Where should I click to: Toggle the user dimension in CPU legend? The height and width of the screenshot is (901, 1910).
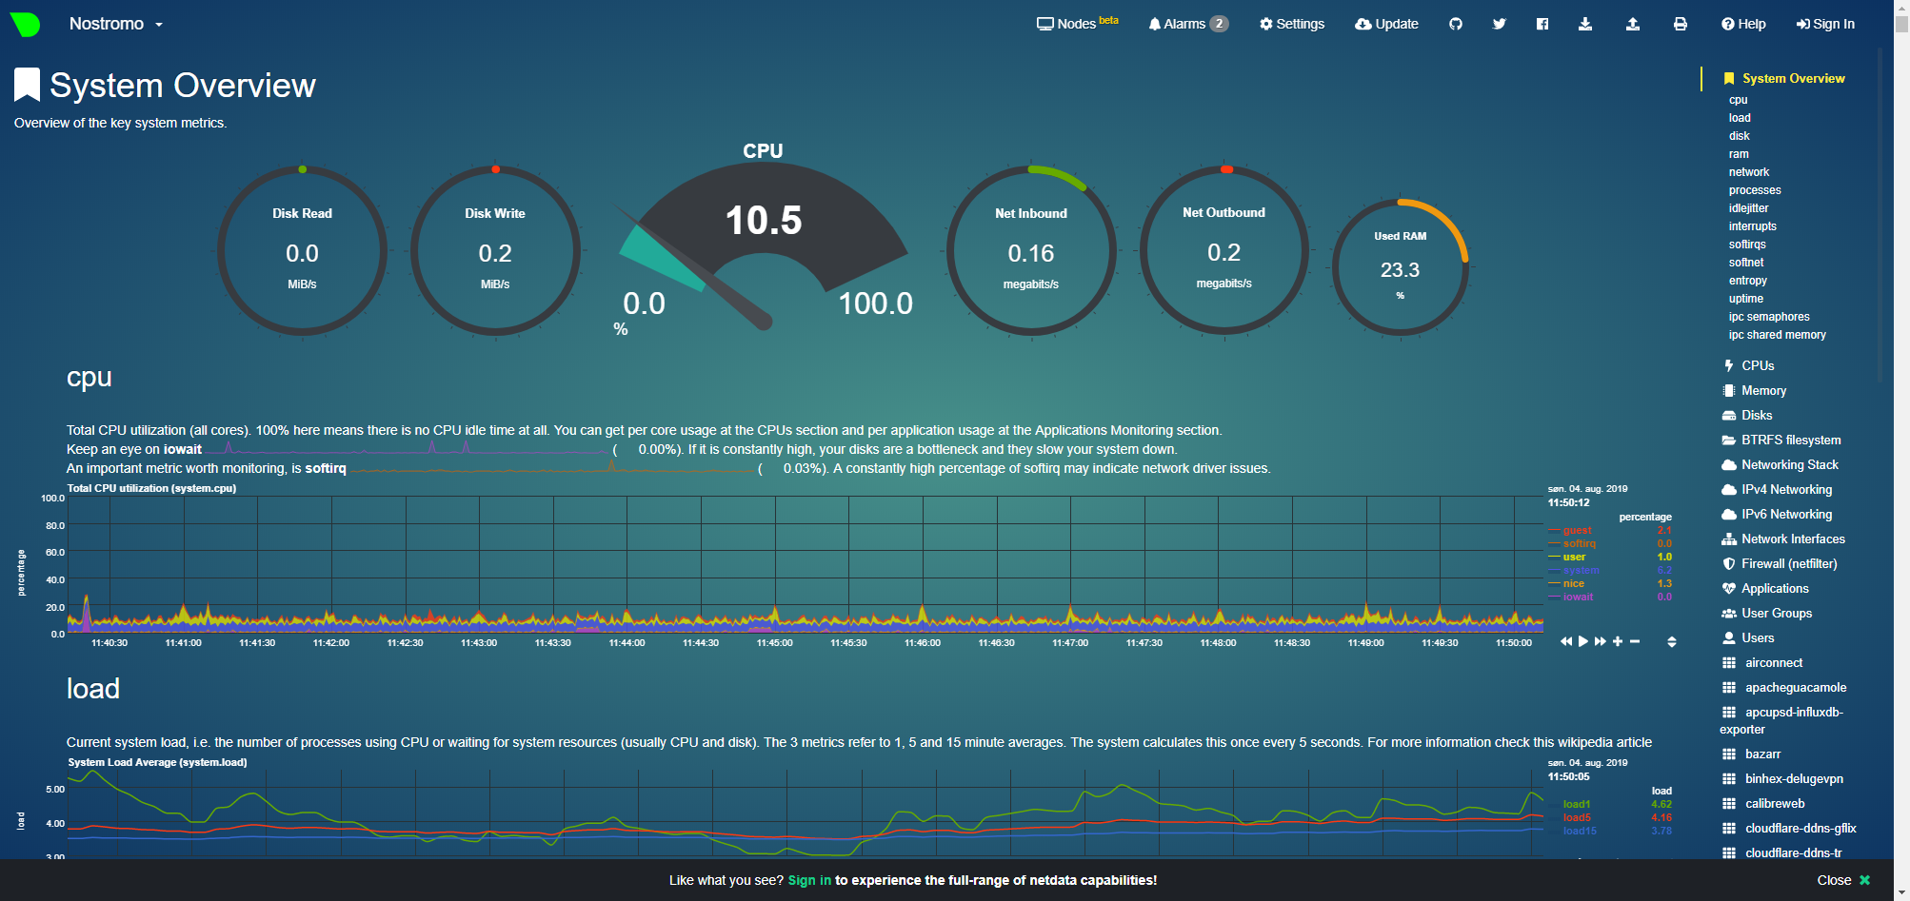[1574, 558]
